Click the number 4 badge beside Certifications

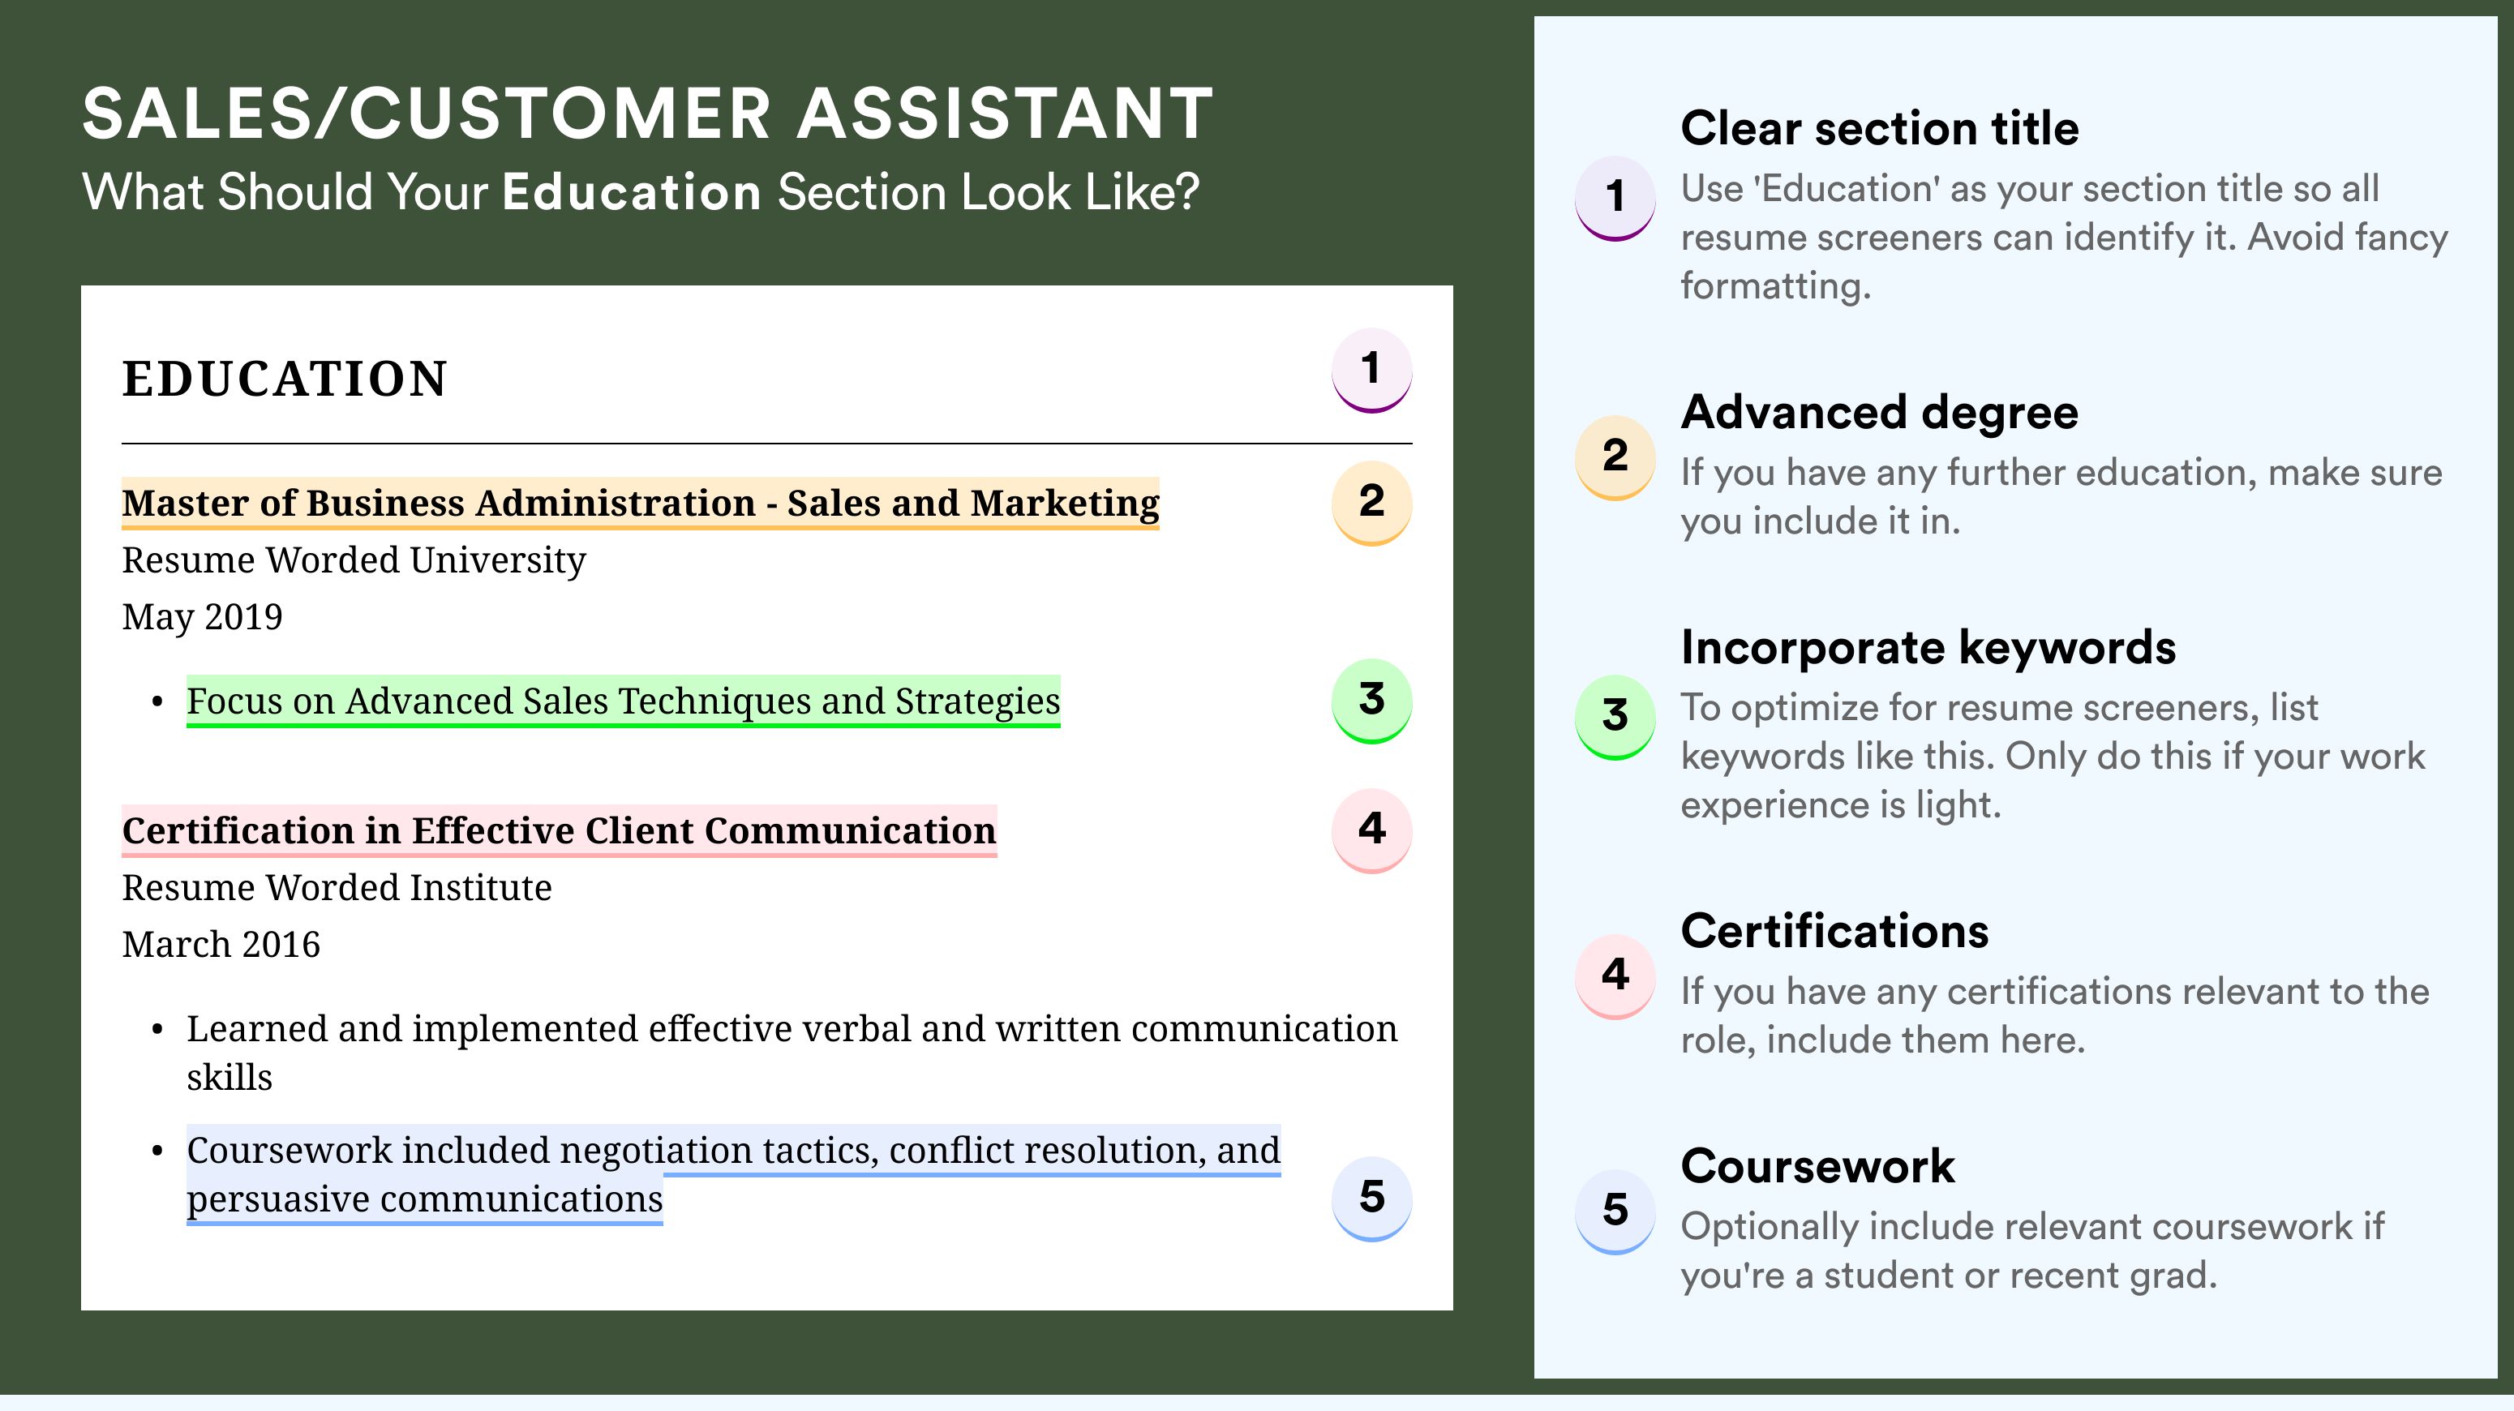pyautogui.click(x=1615, y=976)
